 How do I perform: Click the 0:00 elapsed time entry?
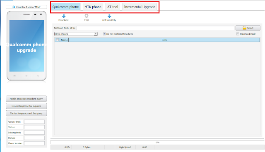point(145,147)
